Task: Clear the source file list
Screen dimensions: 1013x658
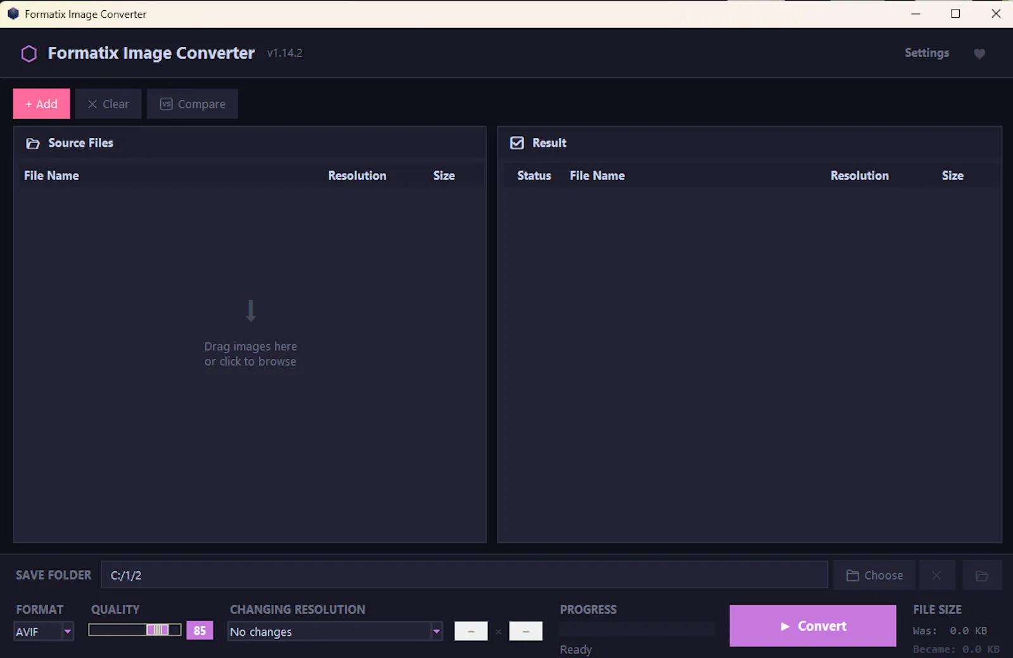Action: [108, 104]
